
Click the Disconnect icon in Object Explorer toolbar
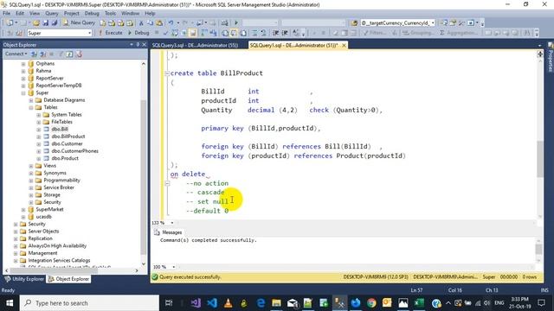point(42,54)
